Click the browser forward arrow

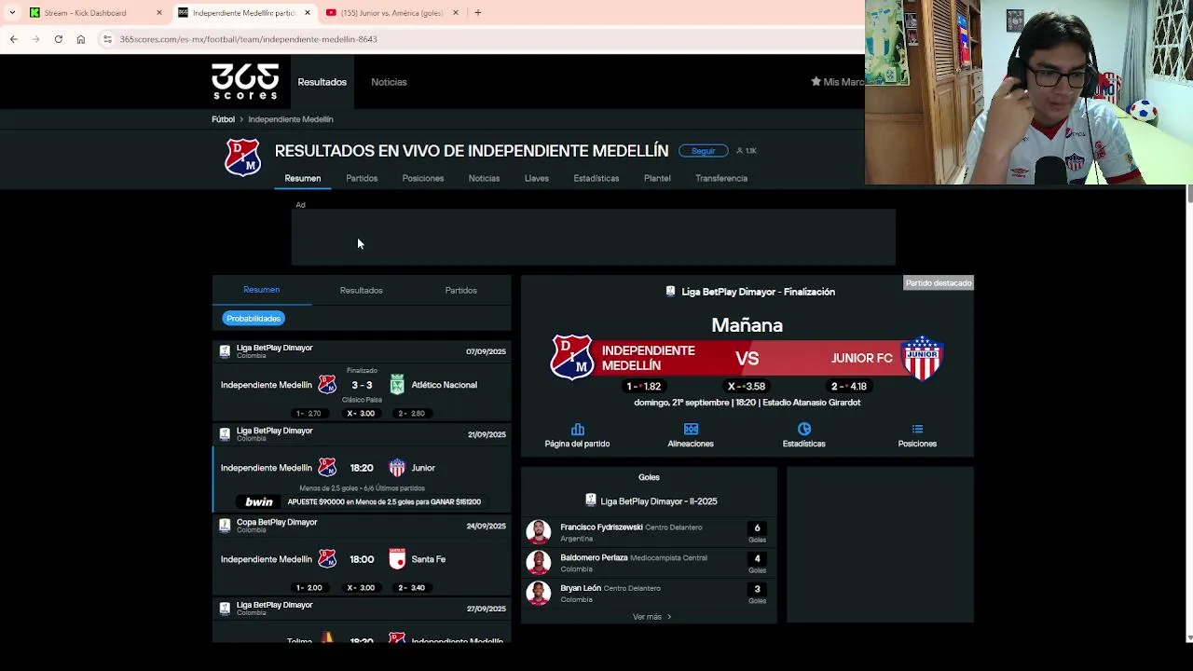[x=35, y=39]
